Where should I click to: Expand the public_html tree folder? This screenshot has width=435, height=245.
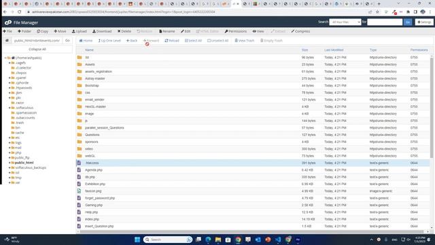click(x=10, y=163)
